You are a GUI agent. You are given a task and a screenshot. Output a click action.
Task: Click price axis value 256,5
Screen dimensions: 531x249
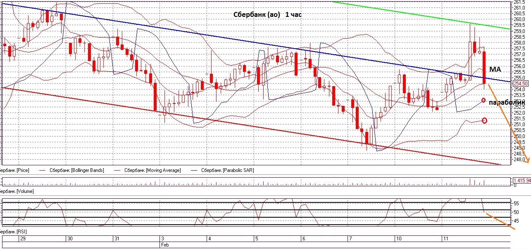(520, 60)
